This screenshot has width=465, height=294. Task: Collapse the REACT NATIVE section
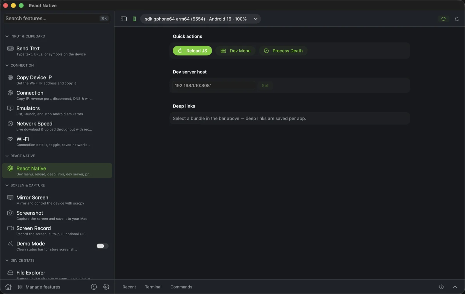pos(7,156)
